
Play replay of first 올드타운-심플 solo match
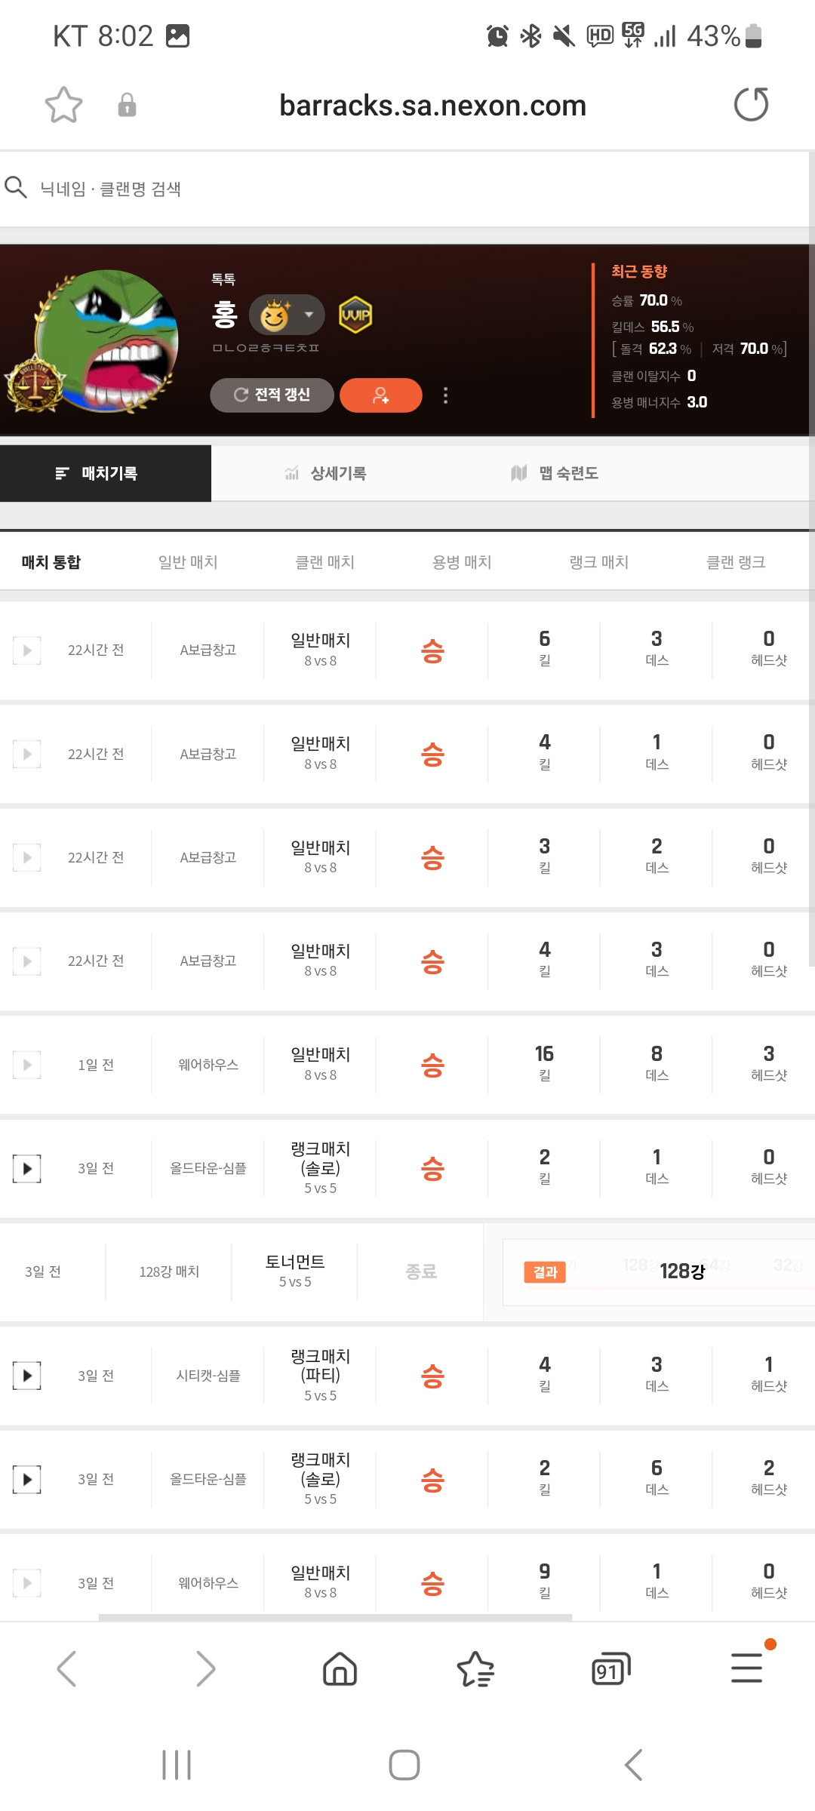click(27, 1169)
